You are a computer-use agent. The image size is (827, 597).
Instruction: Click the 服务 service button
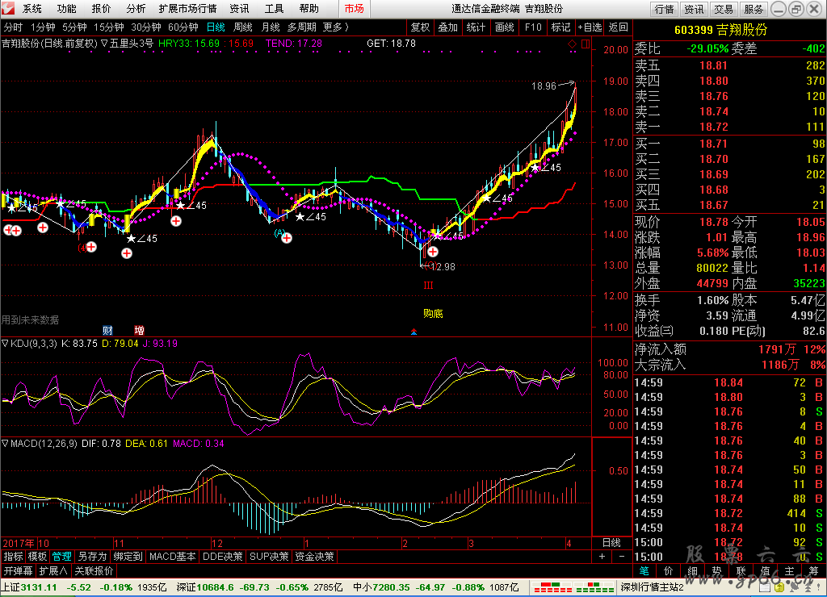(x=754, y=9)
